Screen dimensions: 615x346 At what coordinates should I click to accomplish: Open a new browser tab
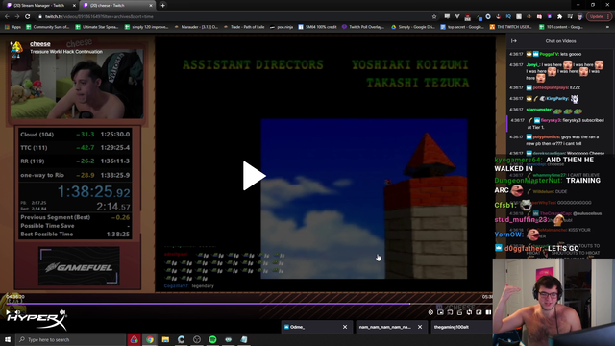tap(162, 6)
